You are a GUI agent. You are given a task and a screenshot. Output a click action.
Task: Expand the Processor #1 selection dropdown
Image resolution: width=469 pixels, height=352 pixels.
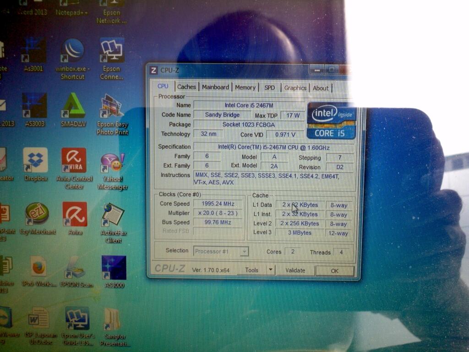(245, 252)
